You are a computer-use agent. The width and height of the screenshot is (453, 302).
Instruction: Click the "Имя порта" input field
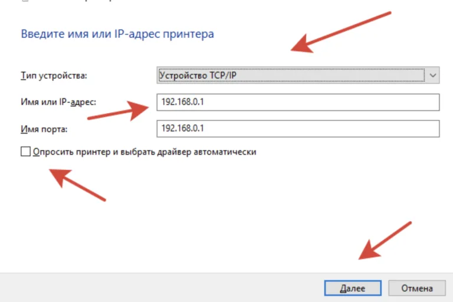(x=298, y=129)
